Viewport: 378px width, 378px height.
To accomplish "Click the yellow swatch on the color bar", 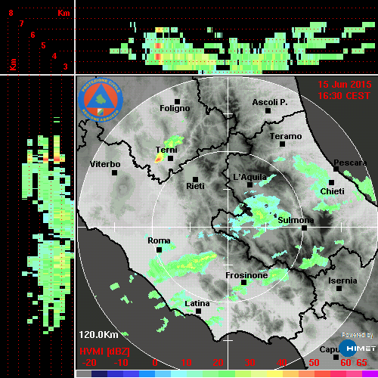I will 274,374.
